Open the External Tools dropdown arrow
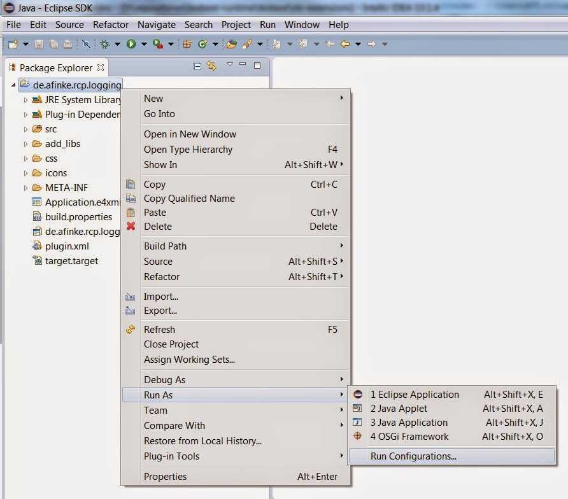The height and width of the screenshot is (499, 568). pyautogui.click(x=171, y=44)
